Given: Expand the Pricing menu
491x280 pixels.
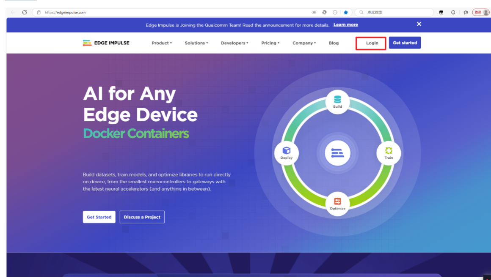Looking at the screenshot, I should tap(270, 43).
